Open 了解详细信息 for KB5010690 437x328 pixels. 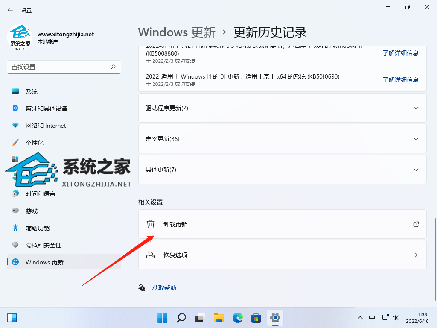click(400, 80)
